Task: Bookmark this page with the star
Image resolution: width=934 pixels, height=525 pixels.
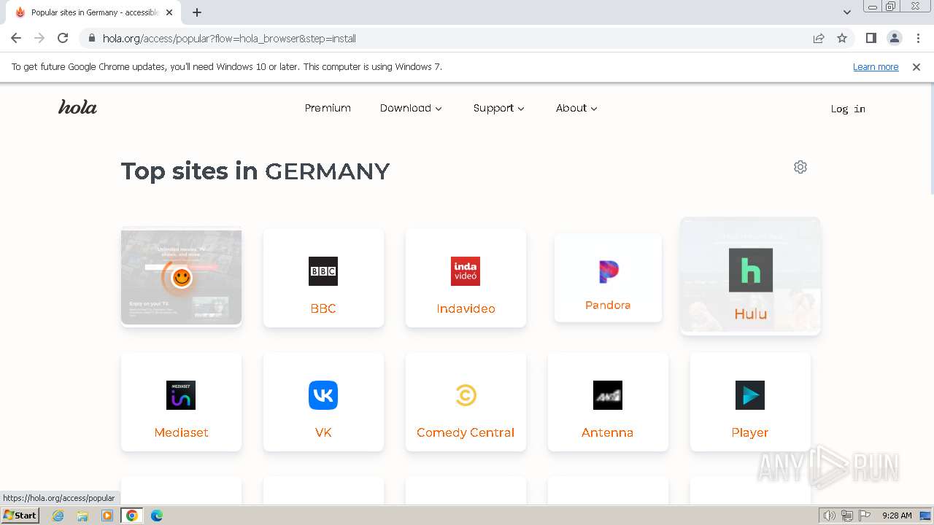Action: click(842, 38)
